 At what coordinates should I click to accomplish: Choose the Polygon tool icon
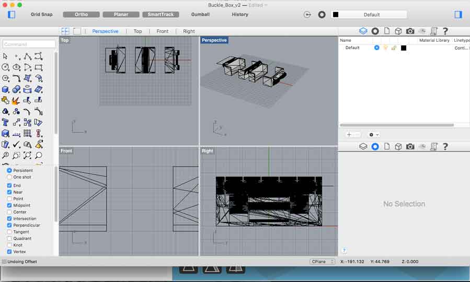(5, 78)
